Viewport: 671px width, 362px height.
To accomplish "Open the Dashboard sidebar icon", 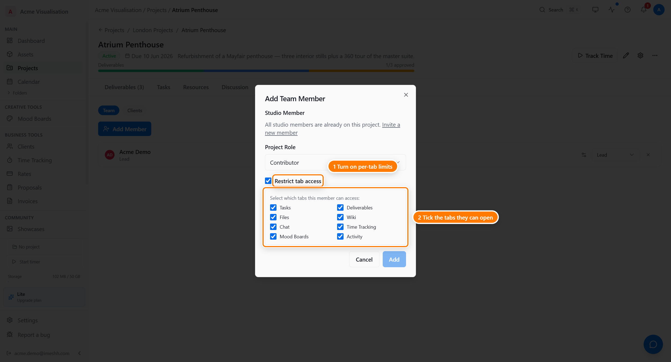I will coord(10,40).
